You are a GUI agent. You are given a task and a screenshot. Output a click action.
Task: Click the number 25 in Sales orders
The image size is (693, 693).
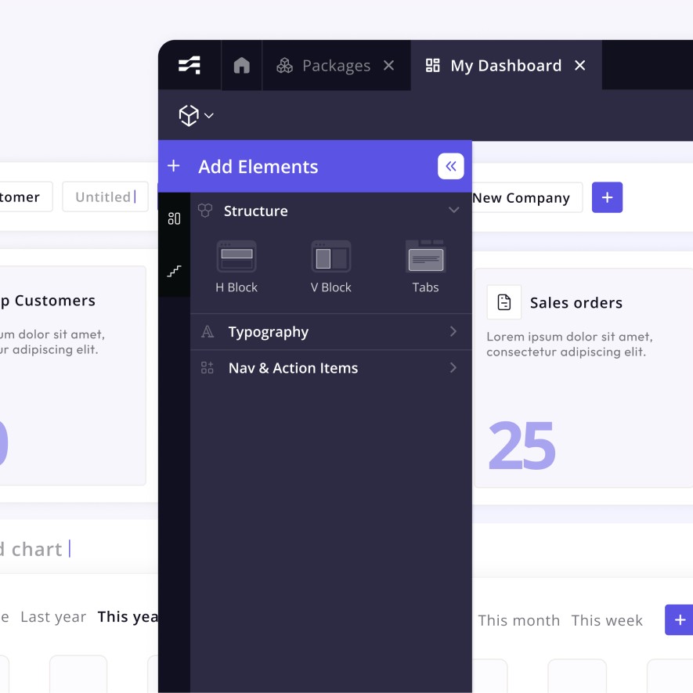click(x=522, y=446)
